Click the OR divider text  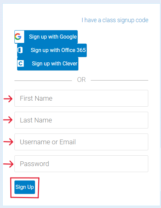pos(81,80)
